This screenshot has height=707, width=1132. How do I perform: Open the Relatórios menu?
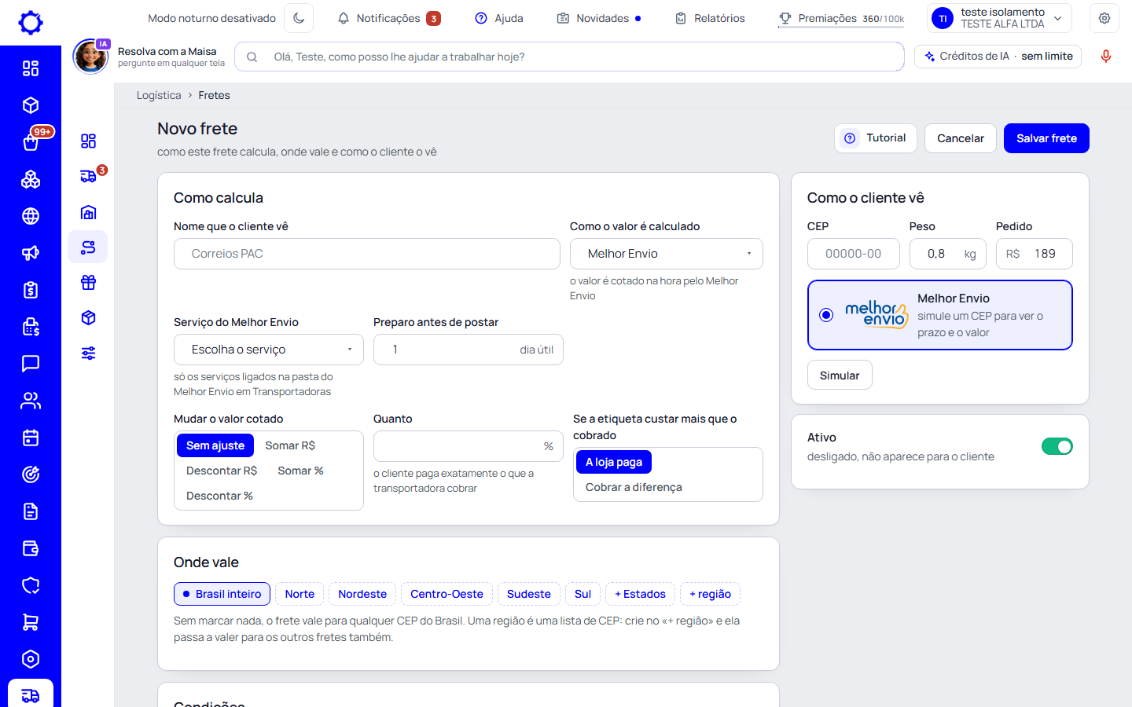711,18
